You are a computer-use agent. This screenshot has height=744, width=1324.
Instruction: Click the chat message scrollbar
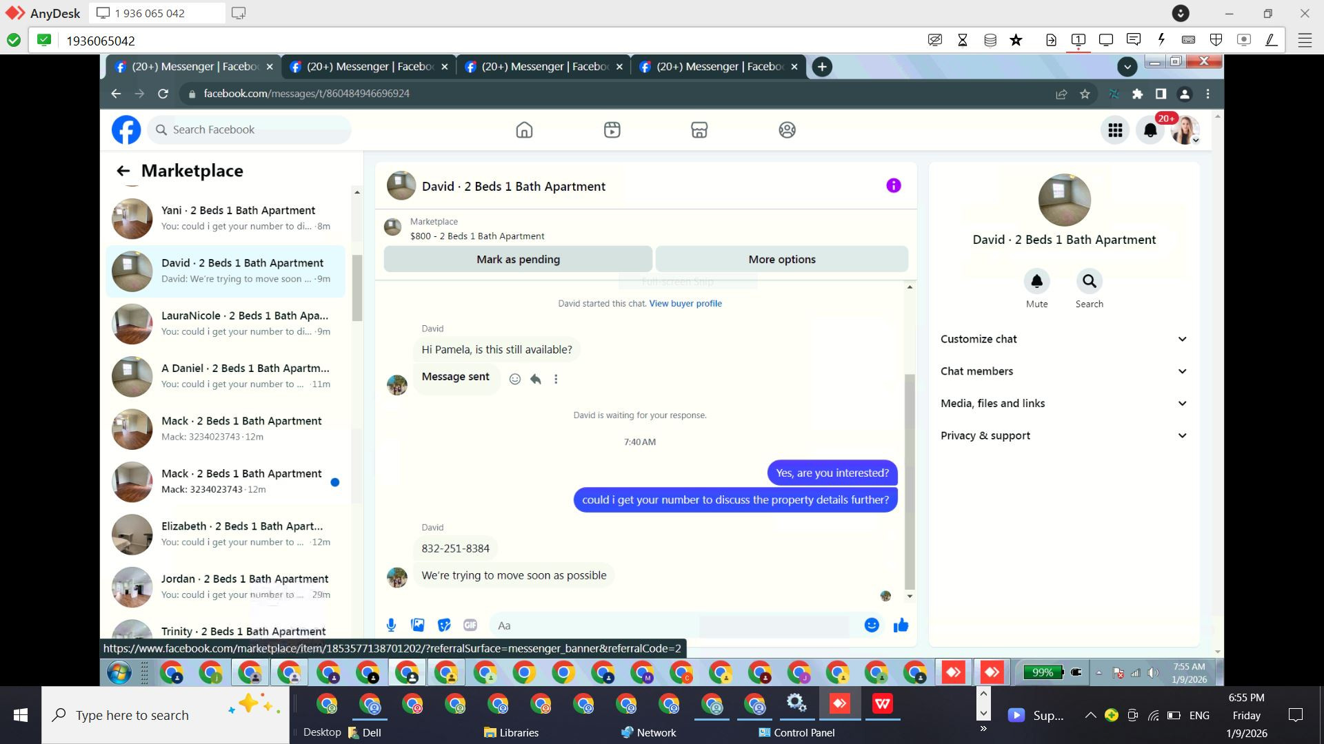910,482
